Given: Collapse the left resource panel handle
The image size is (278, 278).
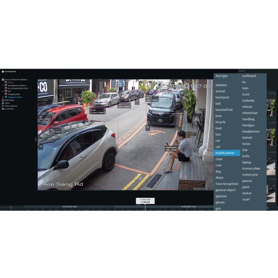Looking at the screenshot, I should [35, 139].
